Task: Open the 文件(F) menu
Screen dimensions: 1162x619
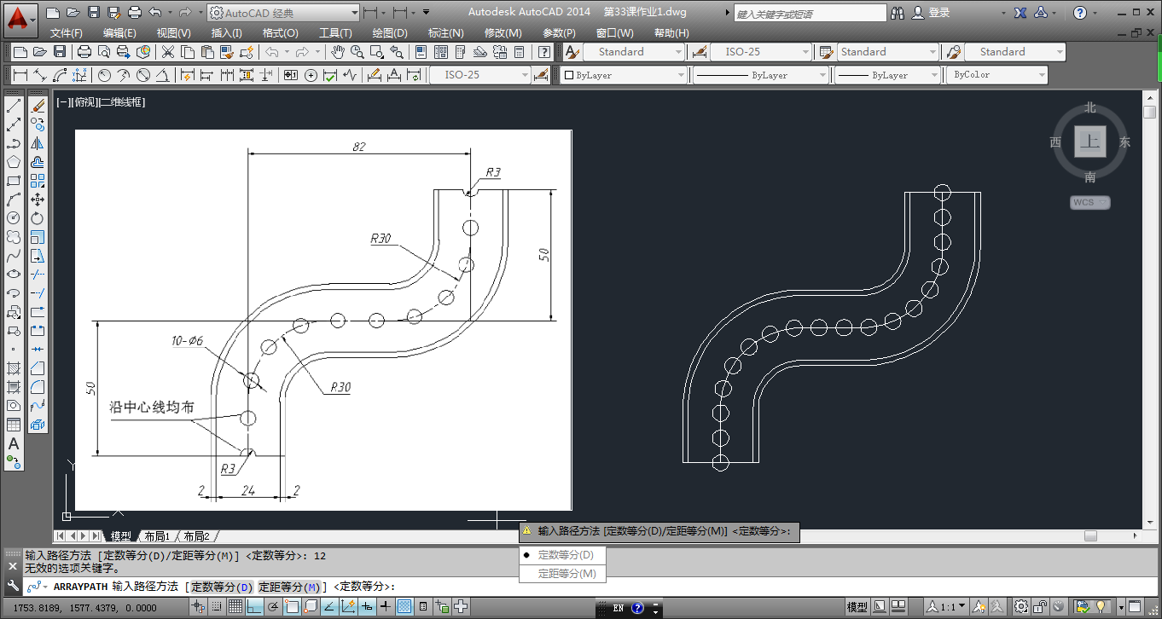Action: pos(66,33)
